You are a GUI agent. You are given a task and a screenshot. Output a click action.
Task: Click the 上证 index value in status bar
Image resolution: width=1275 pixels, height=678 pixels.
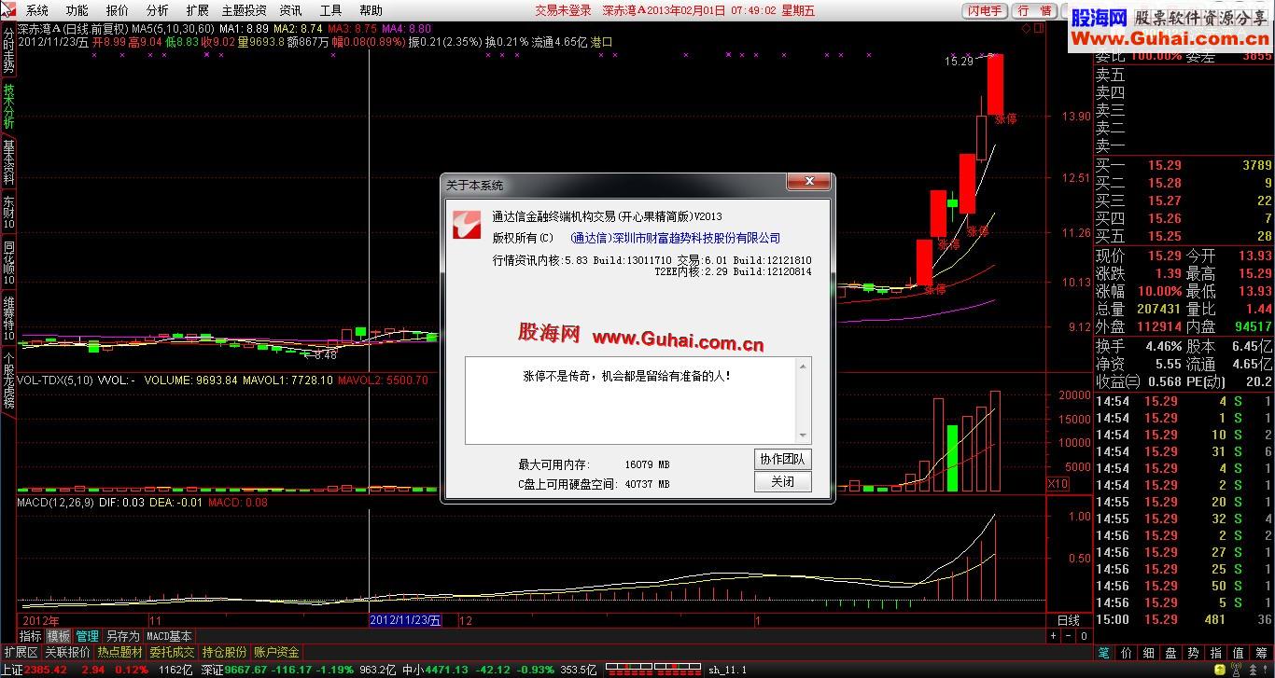[45, 670]
